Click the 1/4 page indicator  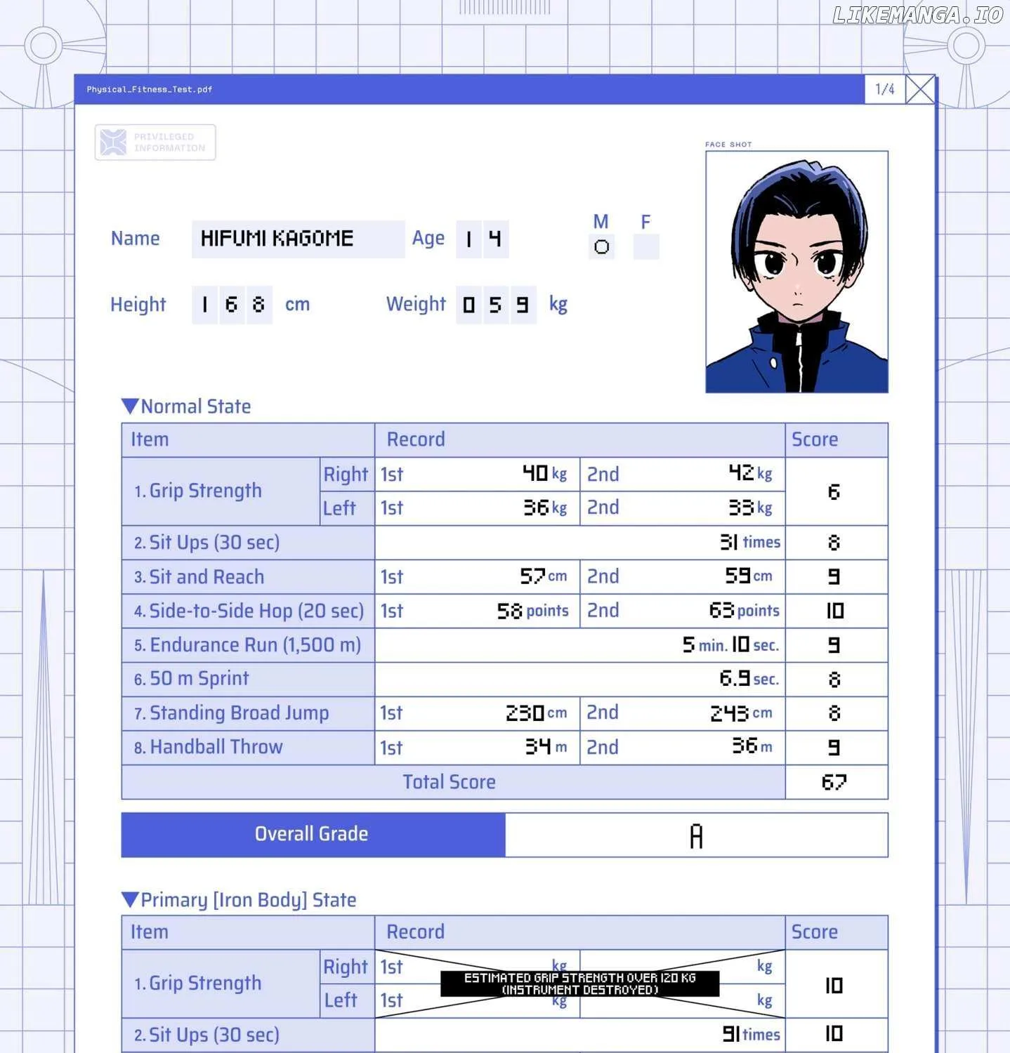(x=884, y=89)
